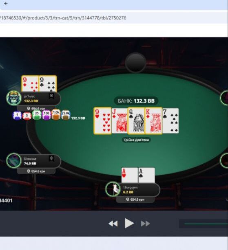Click the 25.0k chip in the stack
Image resolution: width=228 pixels, height=250 pixels.
point(66,115)
